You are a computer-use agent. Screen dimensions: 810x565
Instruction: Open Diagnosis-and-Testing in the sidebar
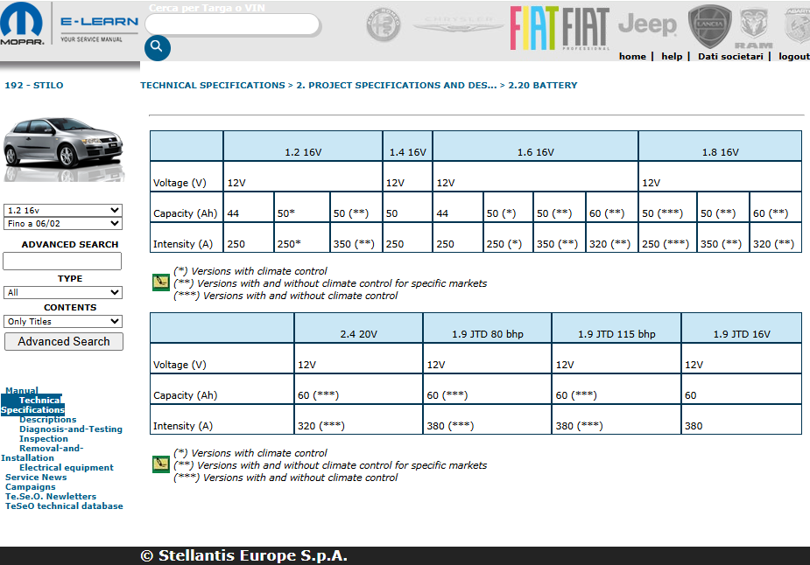[71, 429]
